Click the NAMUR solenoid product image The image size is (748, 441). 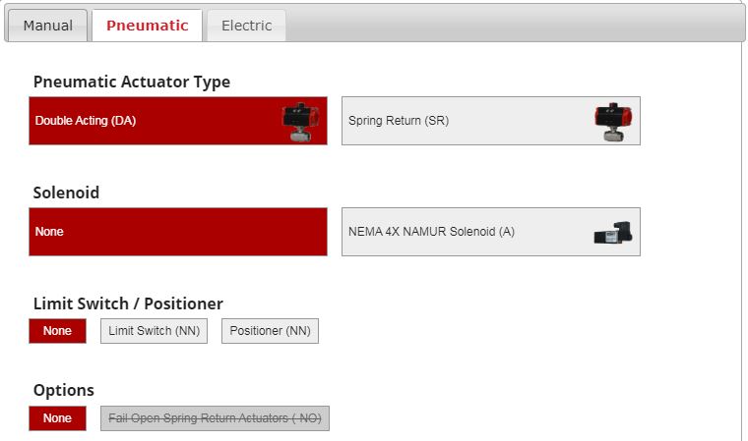613,233
